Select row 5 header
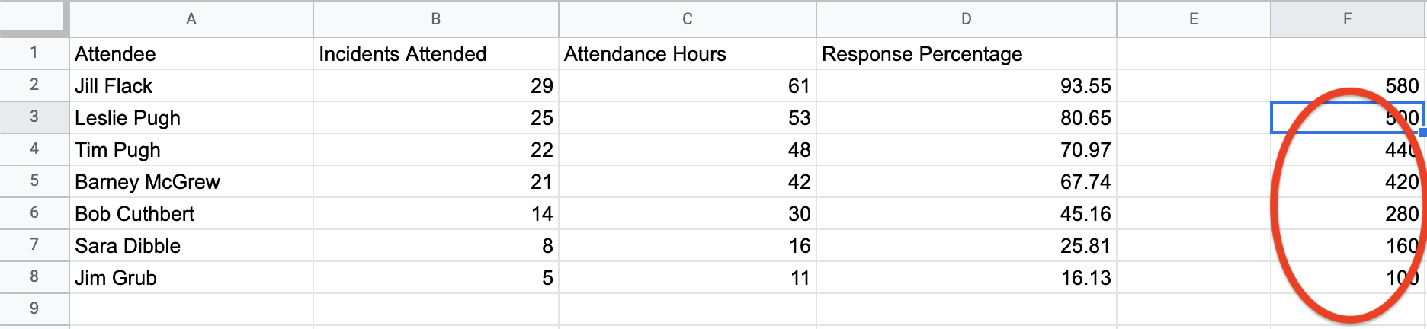Image resolution: width=1427 pixels, height=329 pixels. coord(34,181)
